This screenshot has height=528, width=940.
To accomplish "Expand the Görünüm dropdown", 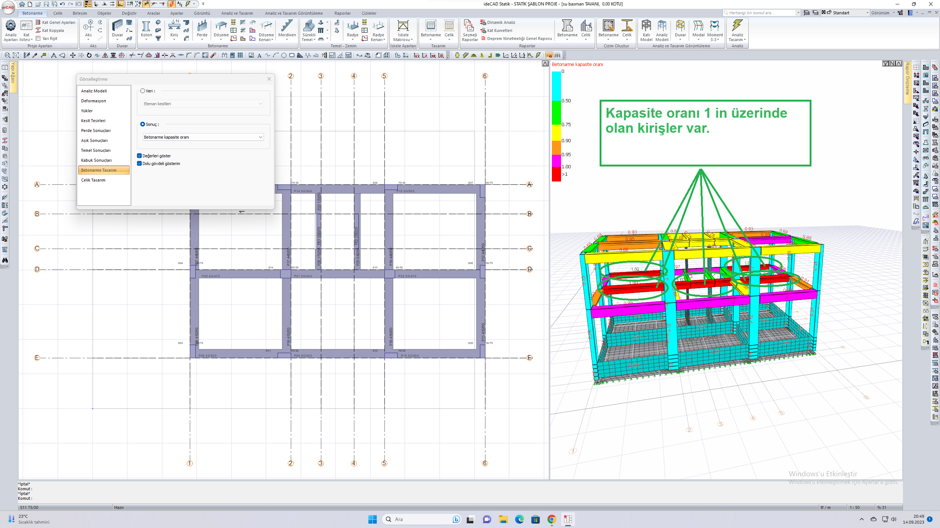I will pos(893,13).
